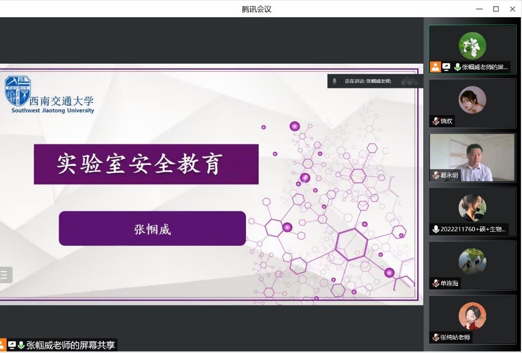This screenshot has width=522, height=353.
Task: Click the 正在讲话: 张帼威老师 speaking banner
Action: (x=374, y=81)
